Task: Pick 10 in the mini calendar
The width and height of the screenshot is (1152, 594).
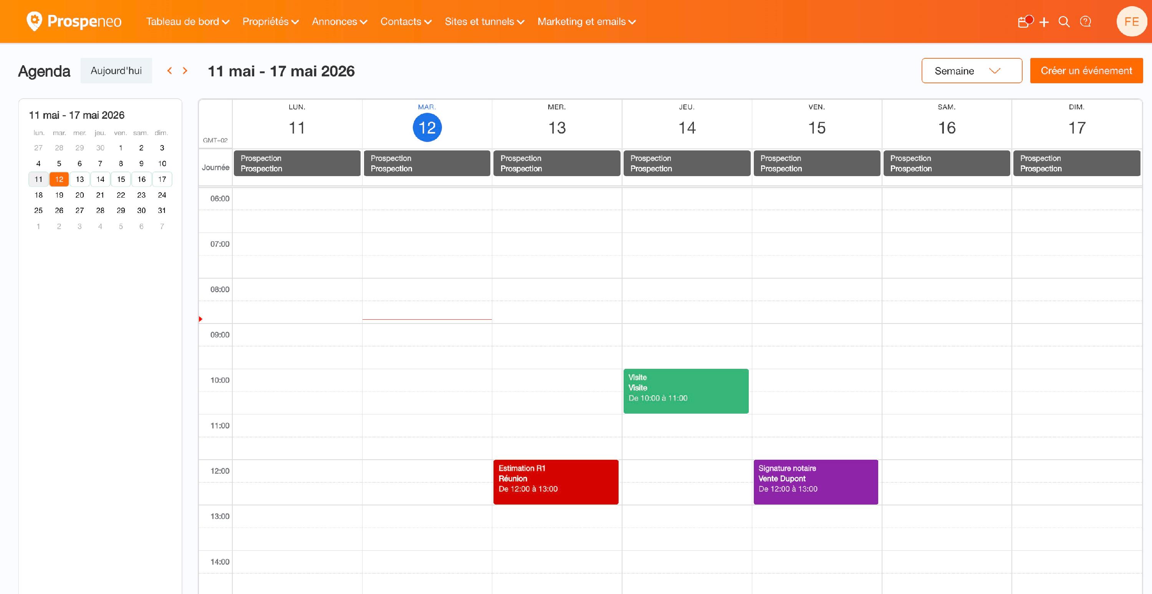Action: click(x=162, y=163)
